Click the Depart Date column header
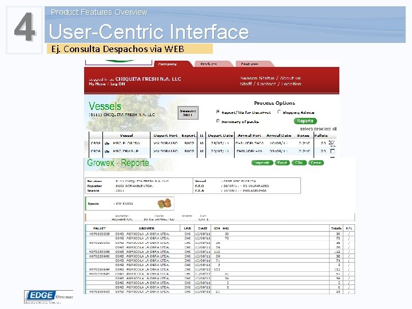412x309 pixels. coord(220,136)
